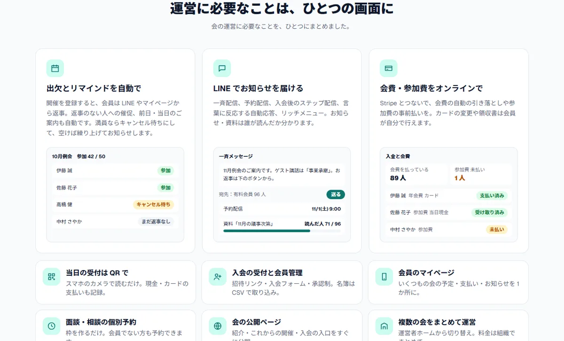
Task: Open the 入会の受付と会員管理 feature card title
Action: tap(267, 272)
